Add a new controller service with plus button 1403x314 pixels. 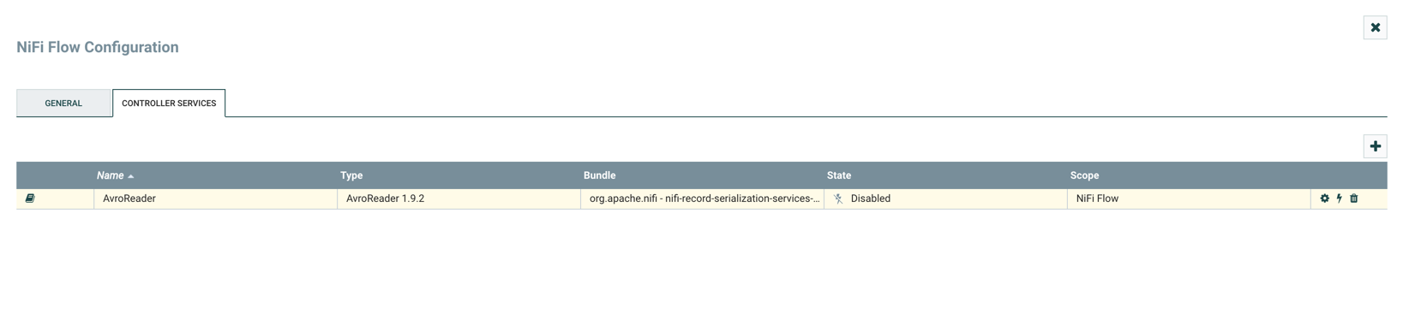click(x=1375, y=146)
